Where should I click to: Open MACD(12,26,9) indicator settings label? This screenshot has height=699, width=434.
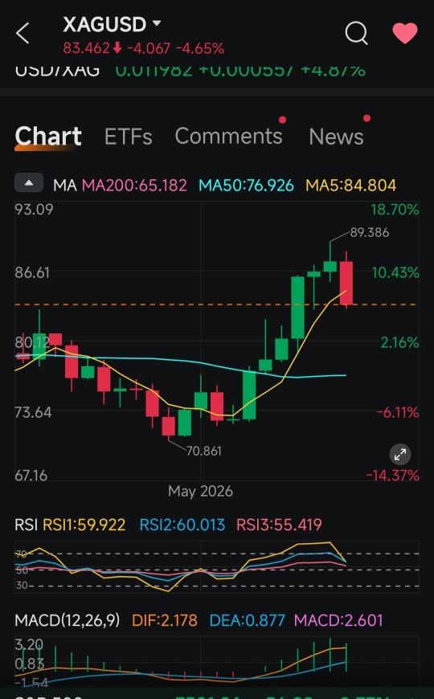coord(68,620)
